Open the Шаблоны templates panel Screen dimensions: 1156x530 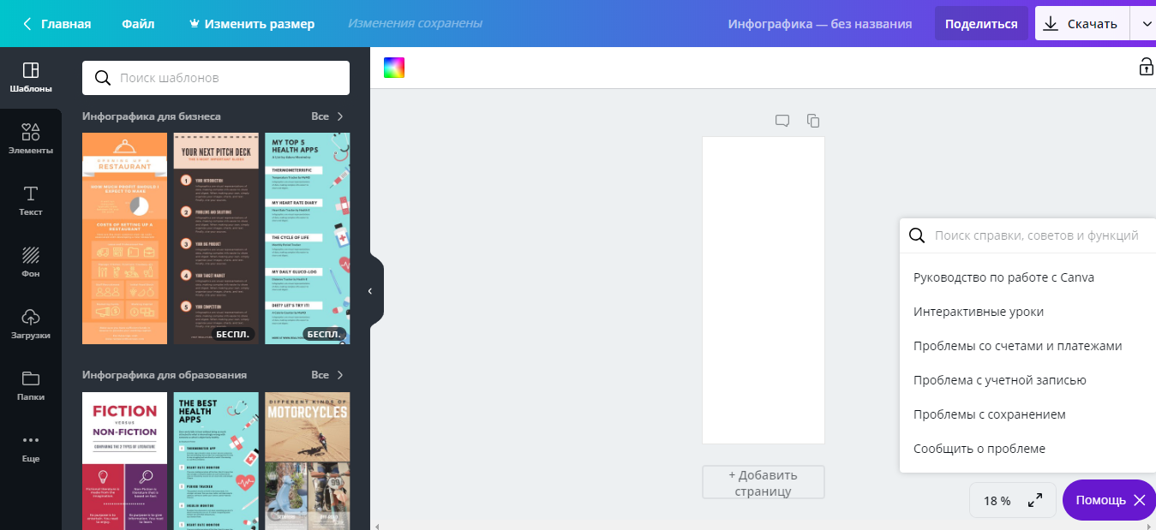(x=30, y=77)
